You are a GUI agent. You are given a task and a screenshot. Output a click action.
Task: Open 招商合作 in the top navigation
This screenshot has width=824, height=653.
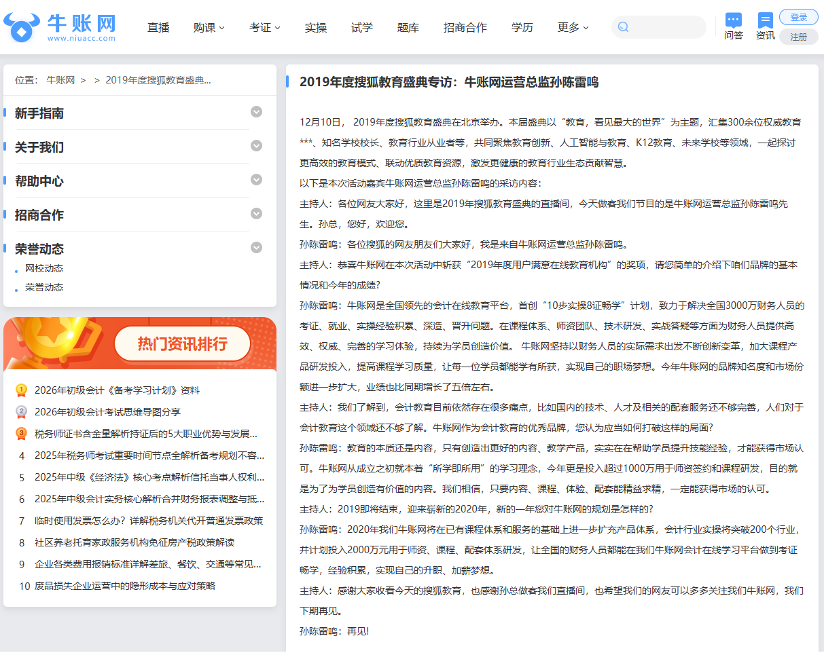click(x=465, y=27)
